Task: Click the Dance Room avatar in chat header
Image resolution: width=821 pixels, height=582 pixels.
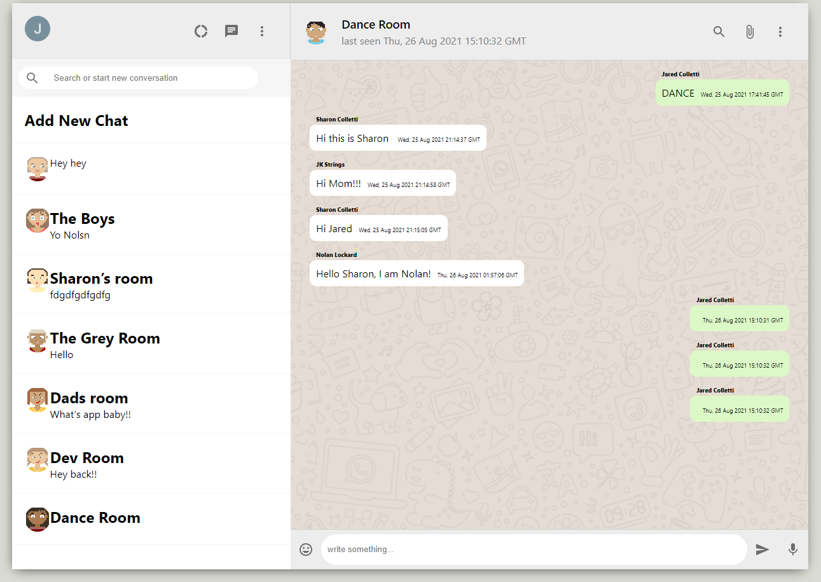Action: tap(316, 32)
